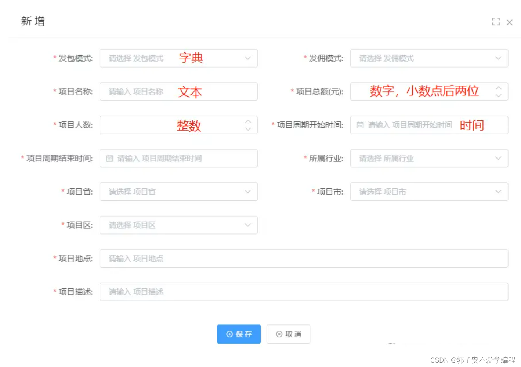Click the 新增 dialog title
521x367 pixels.
point(33,21)
